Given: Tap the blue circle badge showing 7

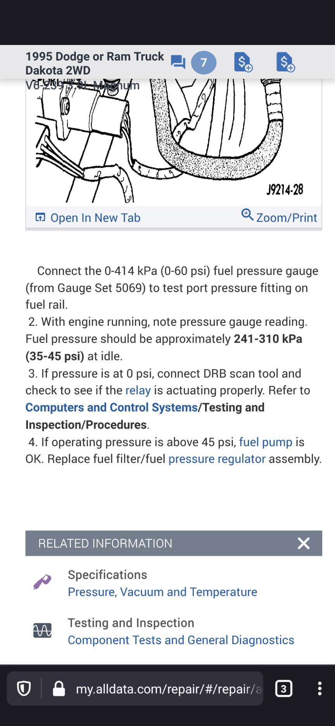Looking at the screenshot, I should pos(204,62).
